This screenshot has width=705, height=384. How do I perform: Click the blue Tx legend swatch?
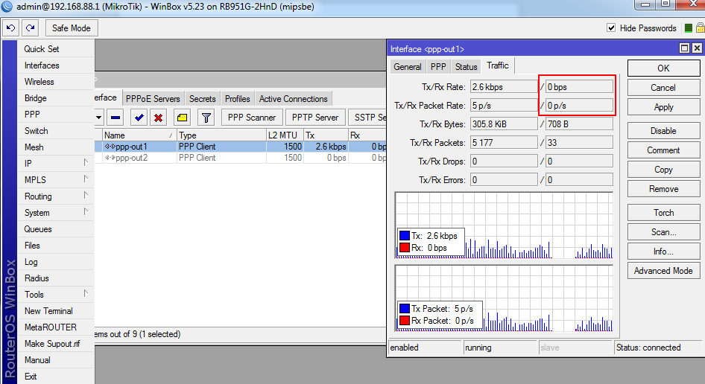click(405, 235)
